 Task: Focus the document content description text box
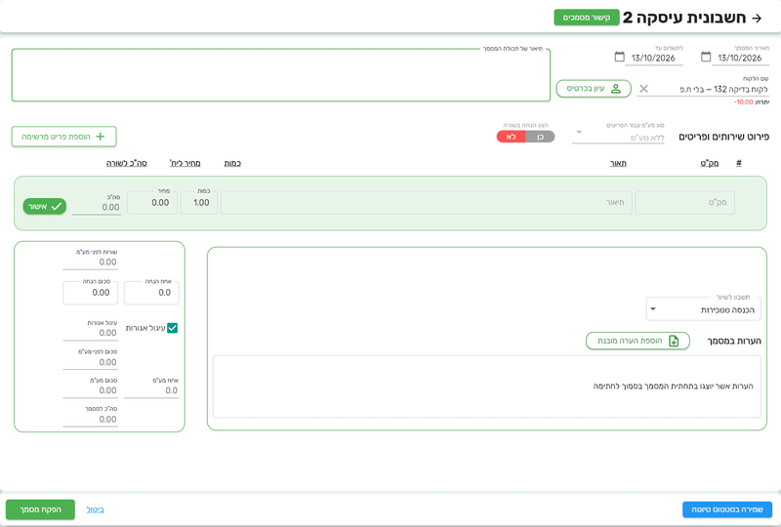[x=281, y=75]
